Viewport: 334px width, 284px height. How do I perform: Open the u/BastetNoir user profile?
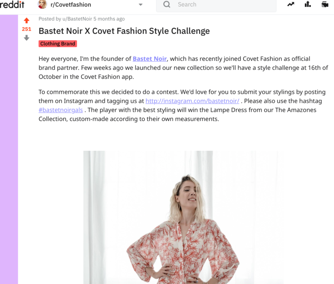pos(77,19)
